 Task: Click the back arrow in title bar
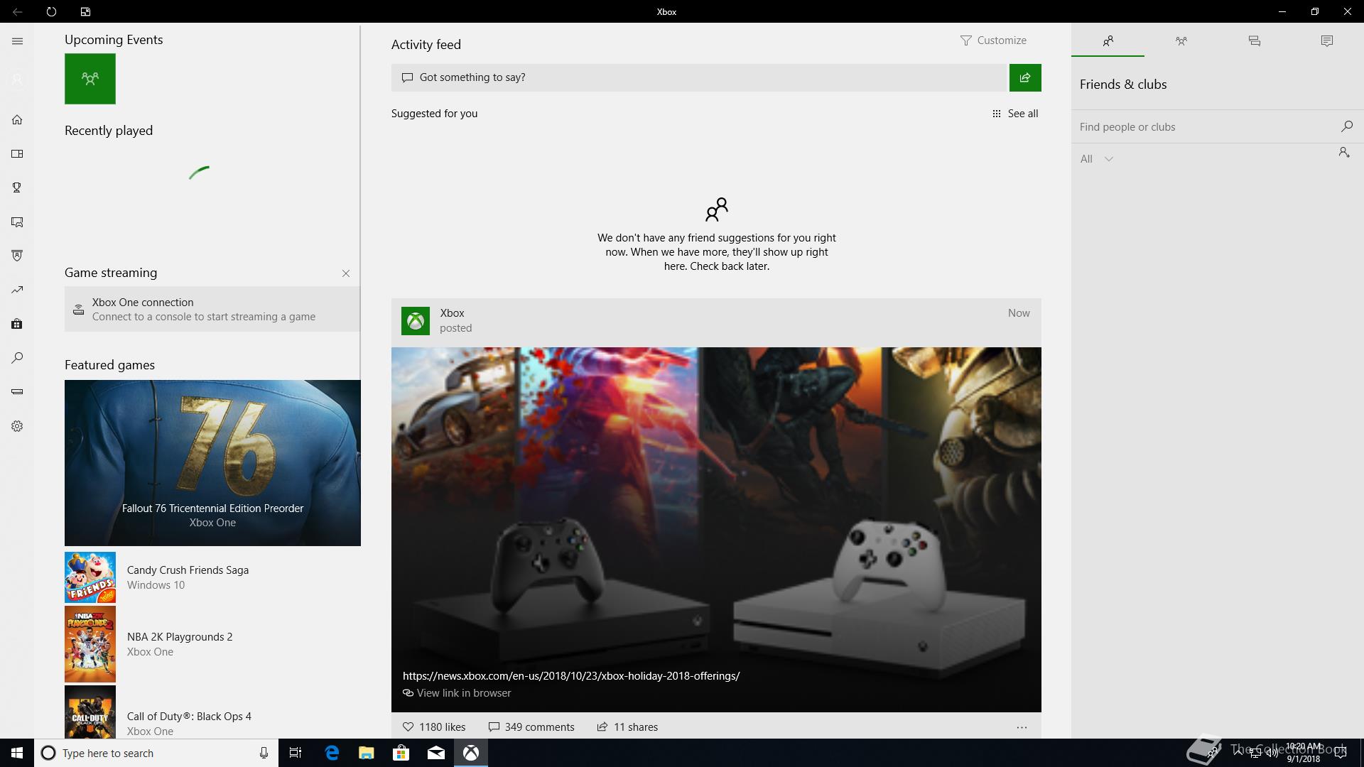(x=17, y=11)
